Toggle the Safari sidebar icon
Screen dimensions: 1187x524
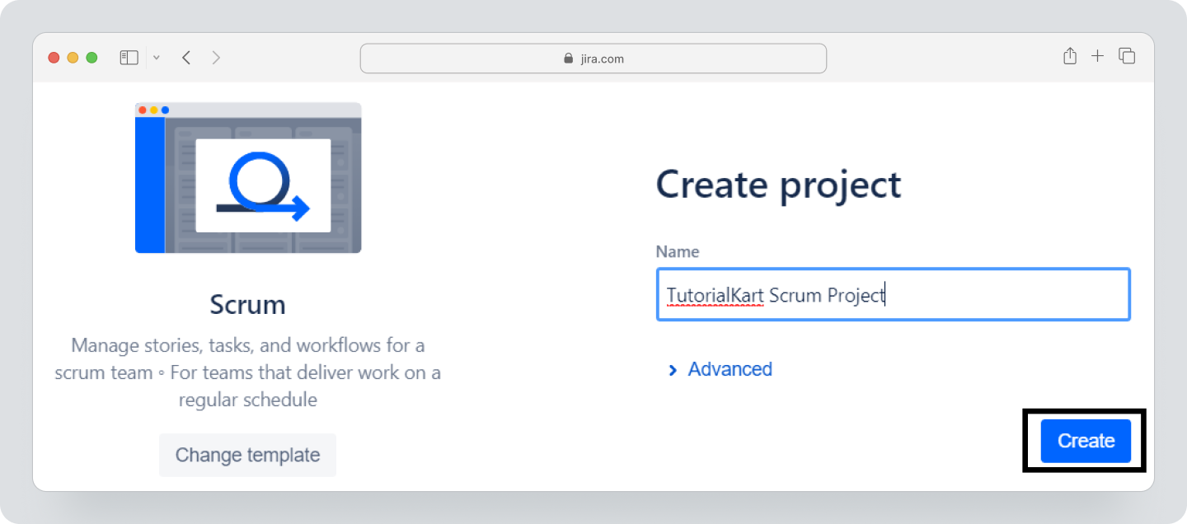[129, 57]
